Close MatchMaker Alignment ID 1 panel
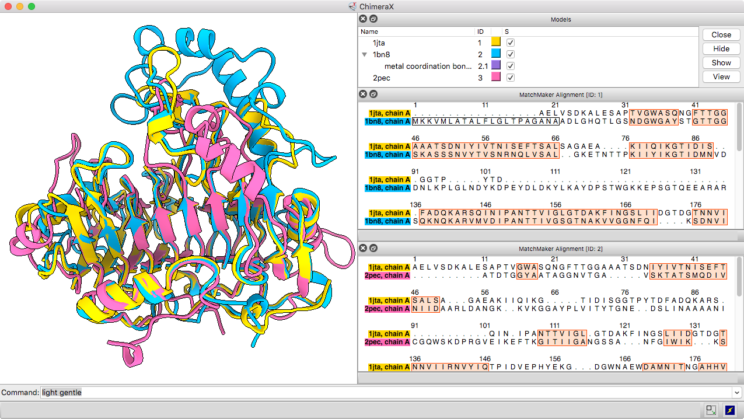 tap(363, 94)
